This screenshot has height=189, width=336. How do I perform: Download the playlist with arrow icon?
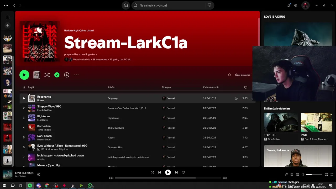tap(67, 75)
